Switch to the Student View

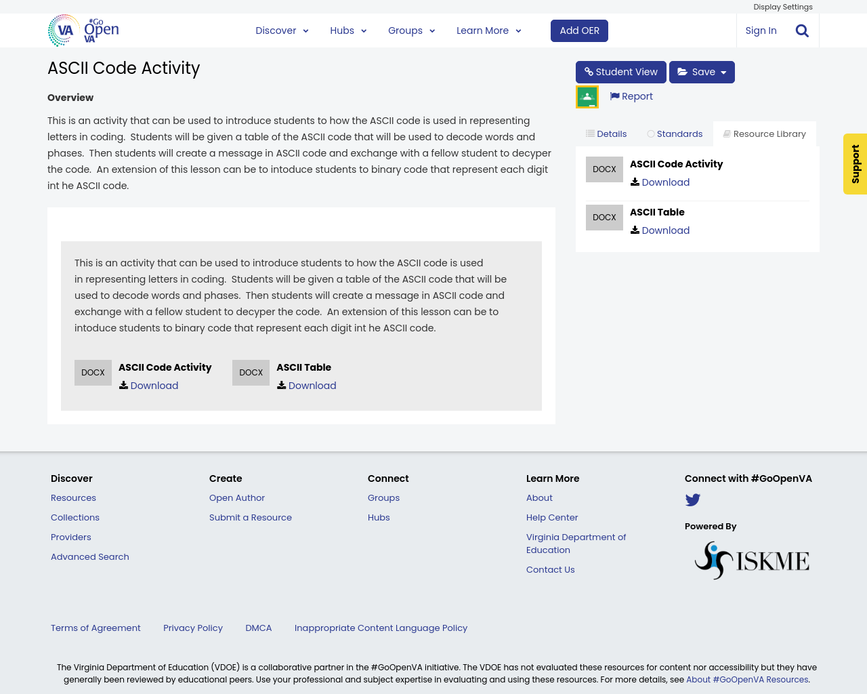click(x=620, y=71)
